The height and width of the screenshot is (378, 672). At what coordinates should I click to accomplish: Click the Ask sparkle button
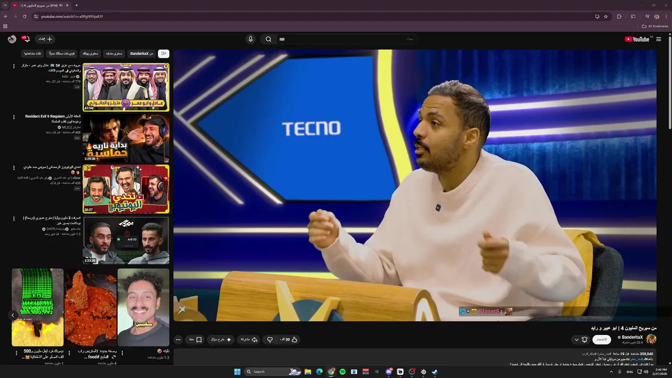click(x=221, y=340)
